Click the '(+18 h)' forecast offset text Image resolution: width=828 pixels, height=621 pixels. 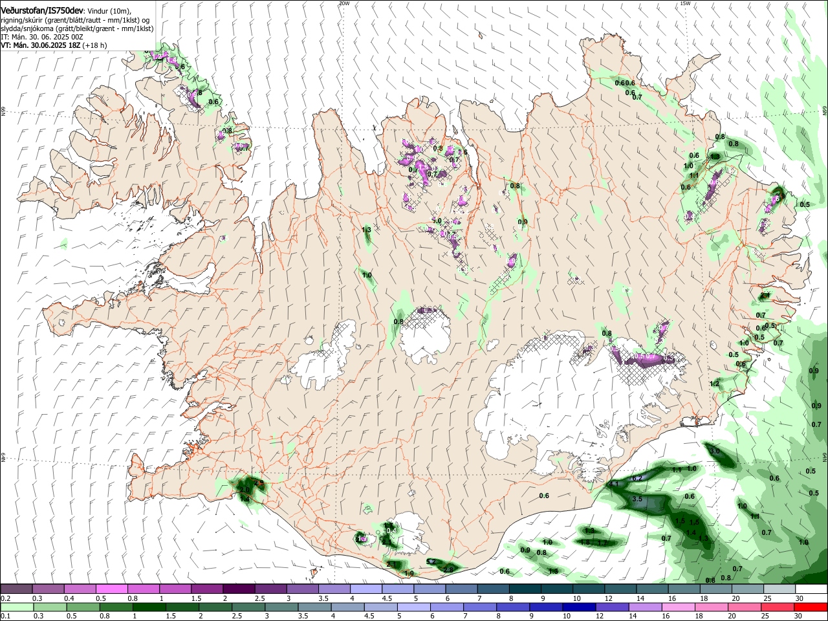(94, 45)
